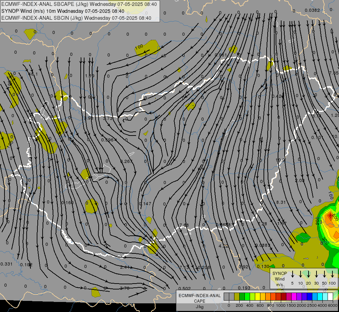Click the 100 m/s wind arrow in legend

click(332, 274)
